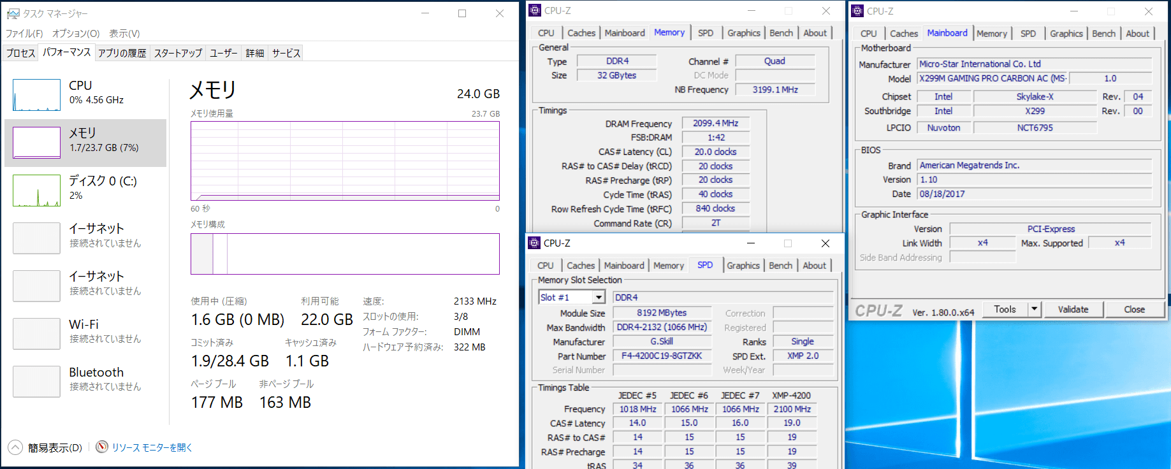Switch to the アプリの履歴 tab
This screenshot has width=1171, height=469.
[122, 53]
